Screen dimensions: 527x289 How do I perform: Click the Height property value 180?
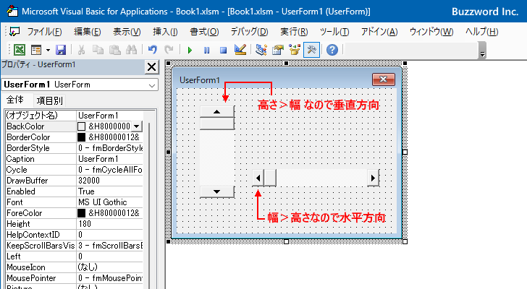click(109, 224)
